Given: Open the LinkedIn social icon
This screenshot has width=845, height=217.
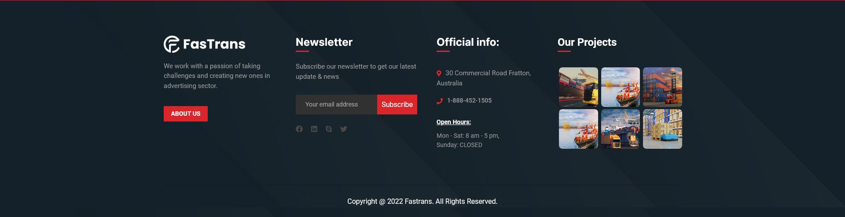Looking at the screenshot, I should (314, 129).
